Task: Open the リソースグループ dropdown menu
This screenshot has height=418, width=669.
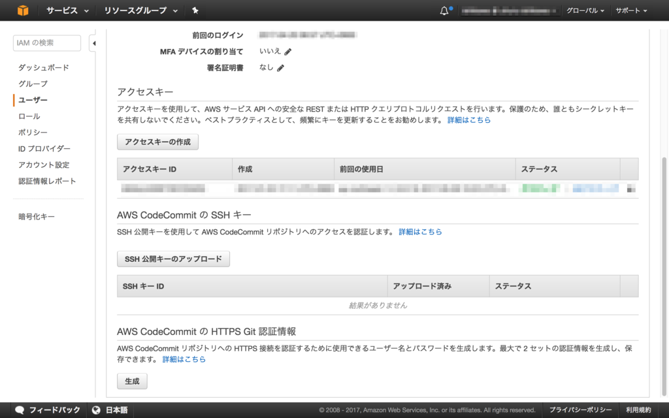Action: click(x=141, y=10)
